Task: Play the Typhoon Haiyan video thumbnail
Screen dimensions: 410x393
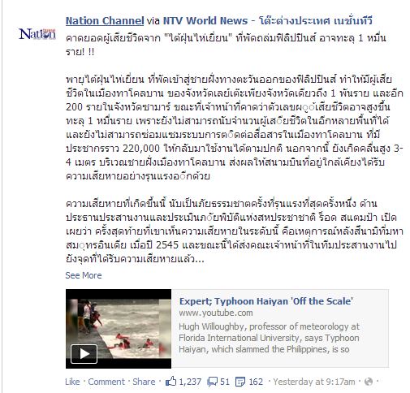Action: point(84,353)
